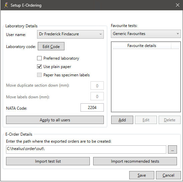This screenshot has width=183, height=182.
Task: Click the NATA Code label
Action: point(16,108)
